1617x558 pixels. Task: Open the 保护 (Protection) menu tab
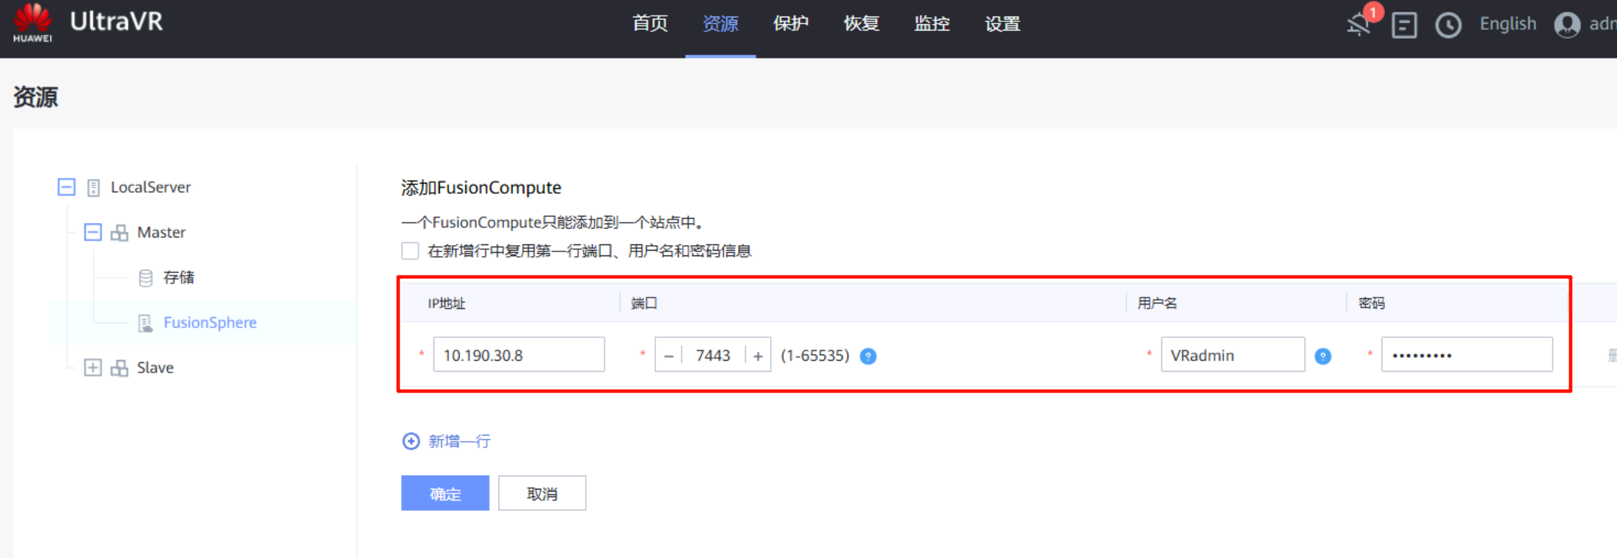[x=791, y=24]
